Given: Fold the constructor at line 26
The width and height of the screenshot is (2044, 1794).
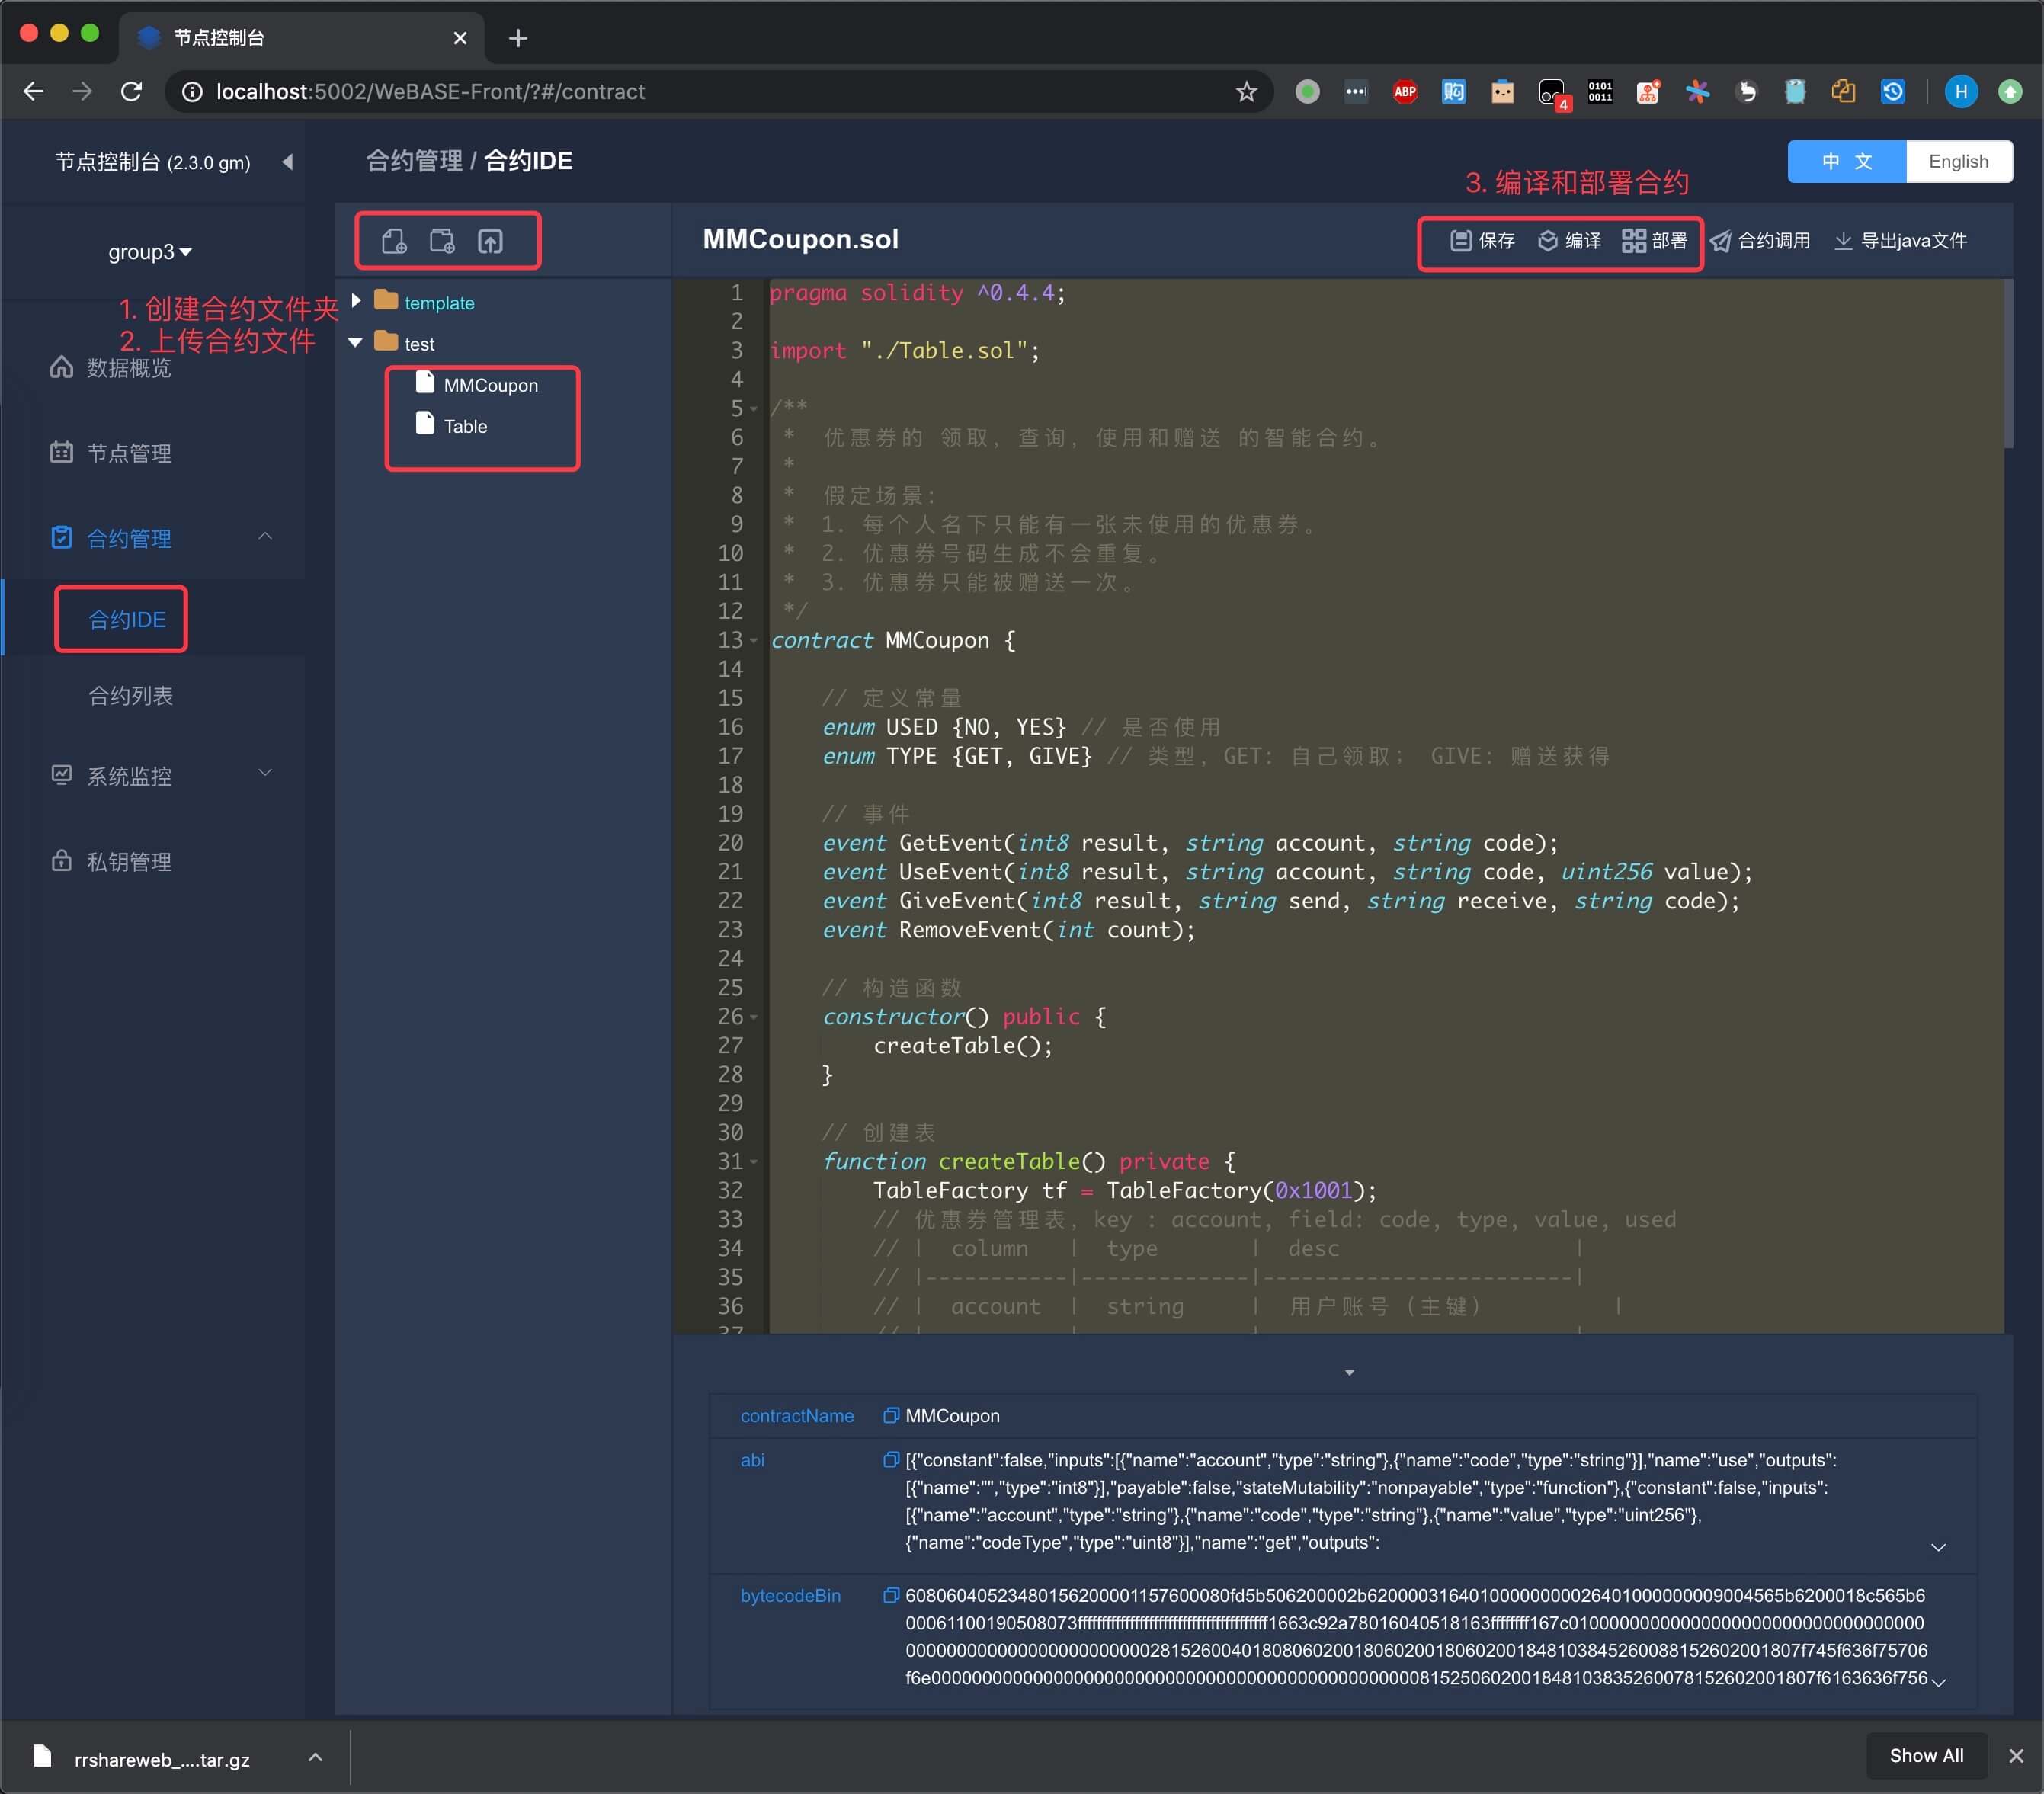Looking at the screenshot, I should [x=754, y=1017].
